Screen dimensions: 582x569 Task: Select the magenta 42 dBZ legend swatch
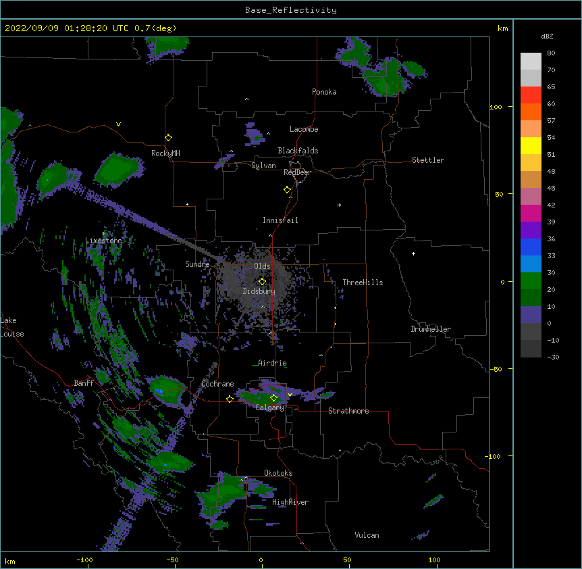click(531, 213)
